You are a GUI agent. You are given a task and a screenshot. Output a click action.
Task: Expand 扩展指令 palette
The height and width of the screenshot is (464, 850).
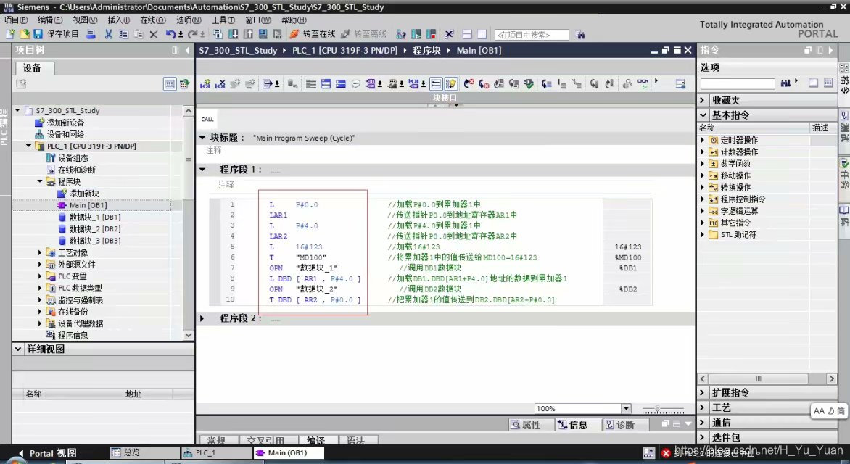(x=703, y=392)
